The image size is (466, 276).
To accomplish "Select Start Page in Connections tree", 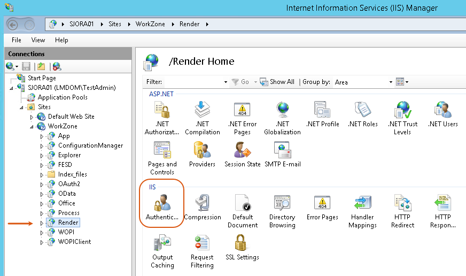I will coord(42,78).
